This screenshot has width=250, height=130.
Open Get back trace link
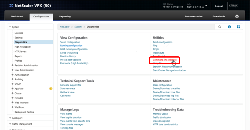(x=67, y=92)
